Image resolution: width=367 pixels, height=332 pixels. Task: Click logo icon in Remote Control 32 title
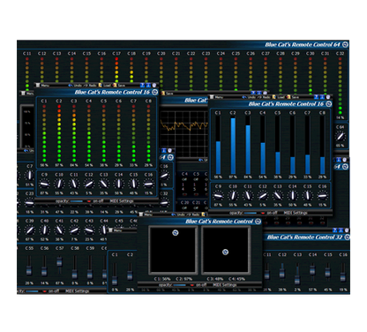(347, 238)
